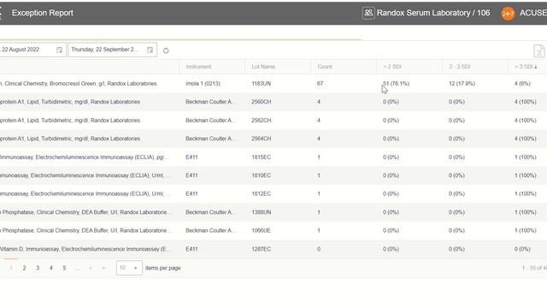Click the 12 (17.9%) cell
Screen dimensions: 547x308
pyautogui.click(x=462, y=84)
